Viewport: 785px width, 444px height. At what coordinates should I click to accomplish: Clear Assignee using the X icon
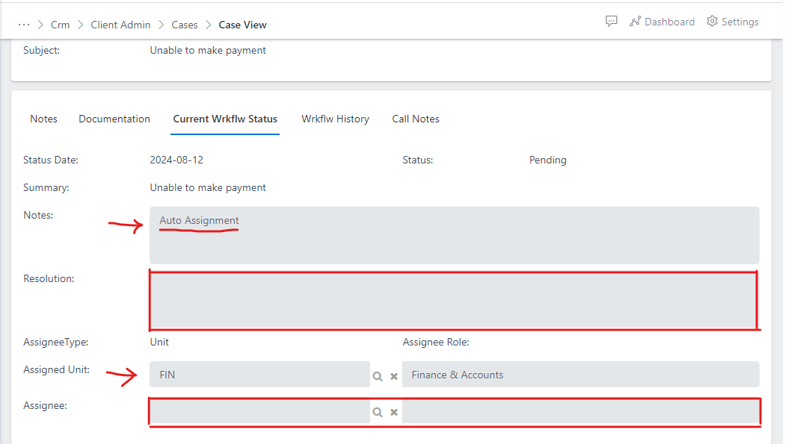pyautogui.click(x=394, y=412)
